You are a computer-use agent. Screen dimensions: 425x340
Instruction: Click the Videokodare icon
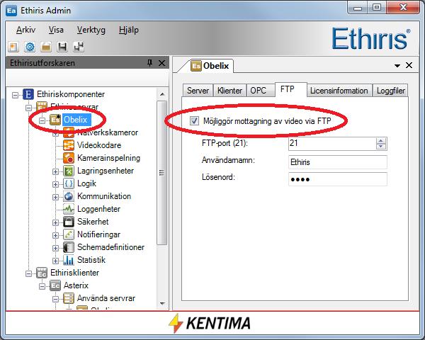[69, 145]
